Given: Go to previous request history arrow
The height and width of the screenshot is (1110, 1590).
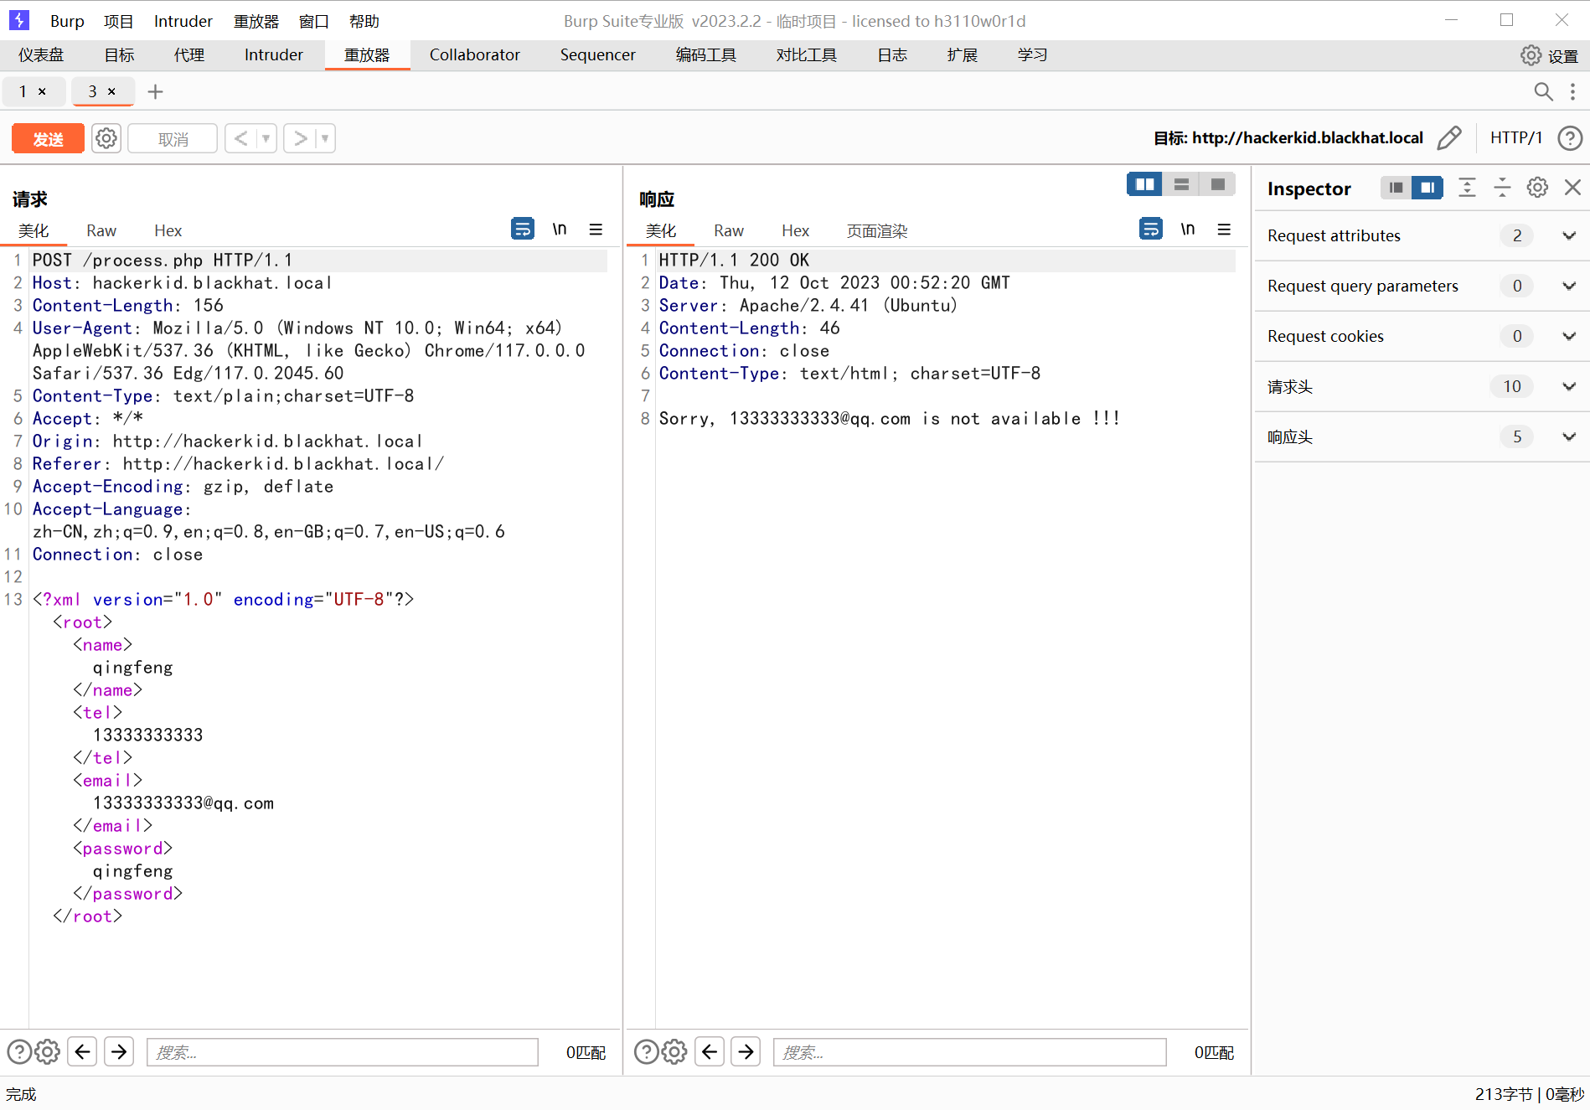Looking at the screenshot, I should [240, 138].
